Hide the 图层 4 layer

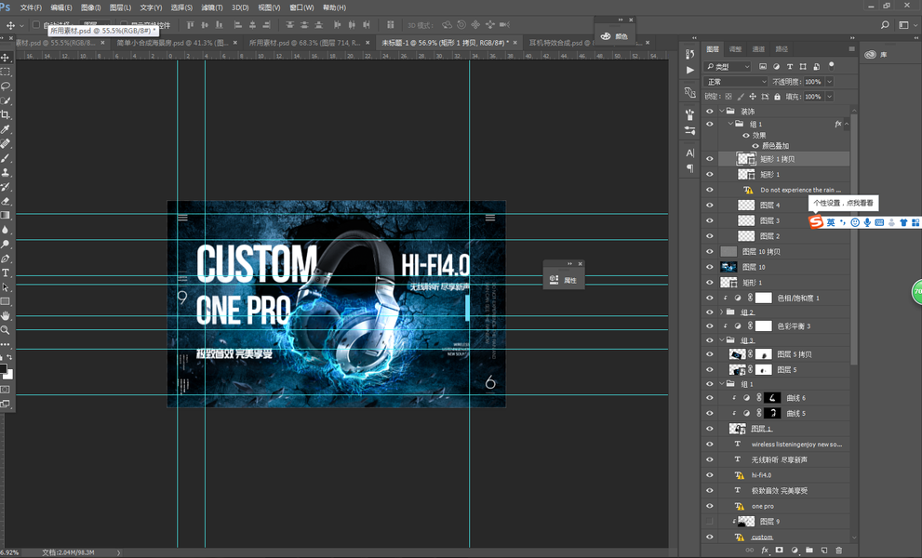[x=710, y=206]
